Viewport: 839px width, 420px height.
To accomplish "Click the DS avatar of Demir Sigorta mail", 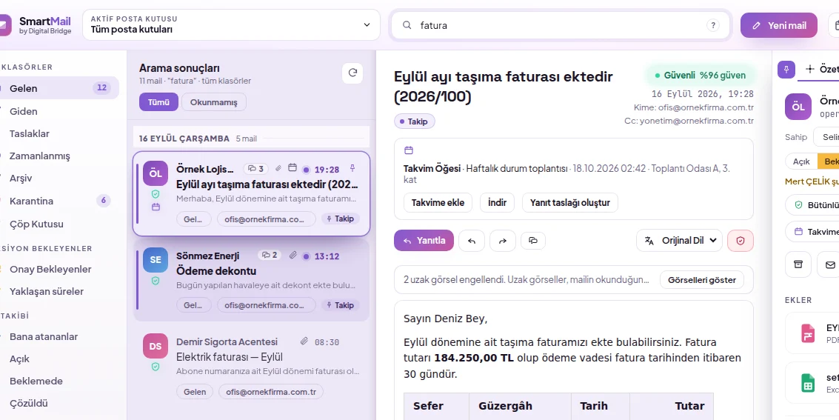I will point(156,346).
